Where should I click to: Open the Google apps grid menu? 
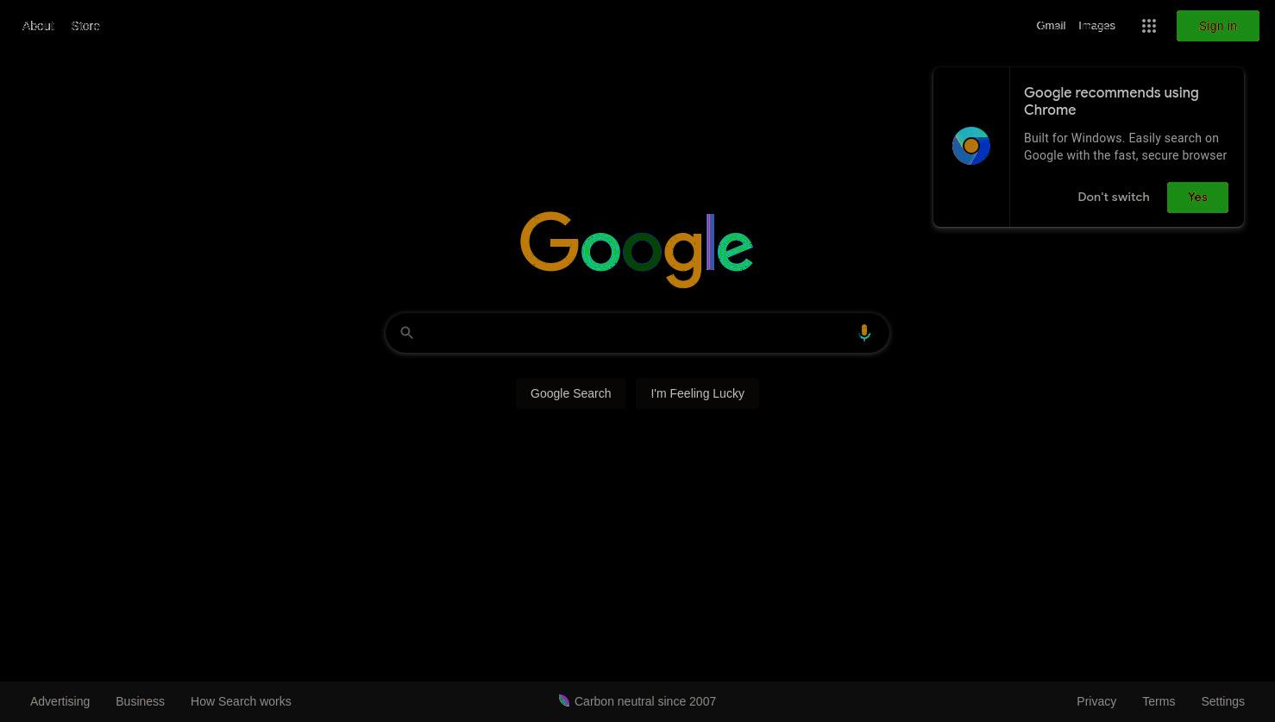coord(1148,26)
